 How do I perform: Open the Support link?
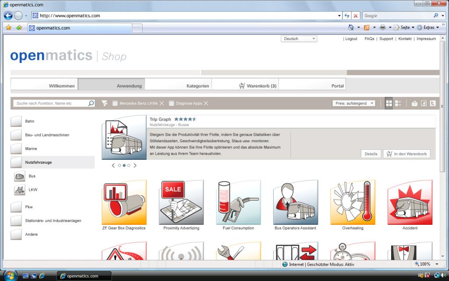click(386, 39)
